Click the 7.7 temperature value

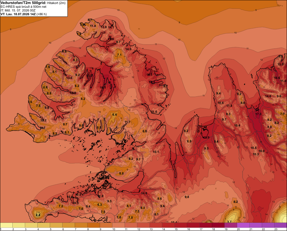[x=282, y=114]
